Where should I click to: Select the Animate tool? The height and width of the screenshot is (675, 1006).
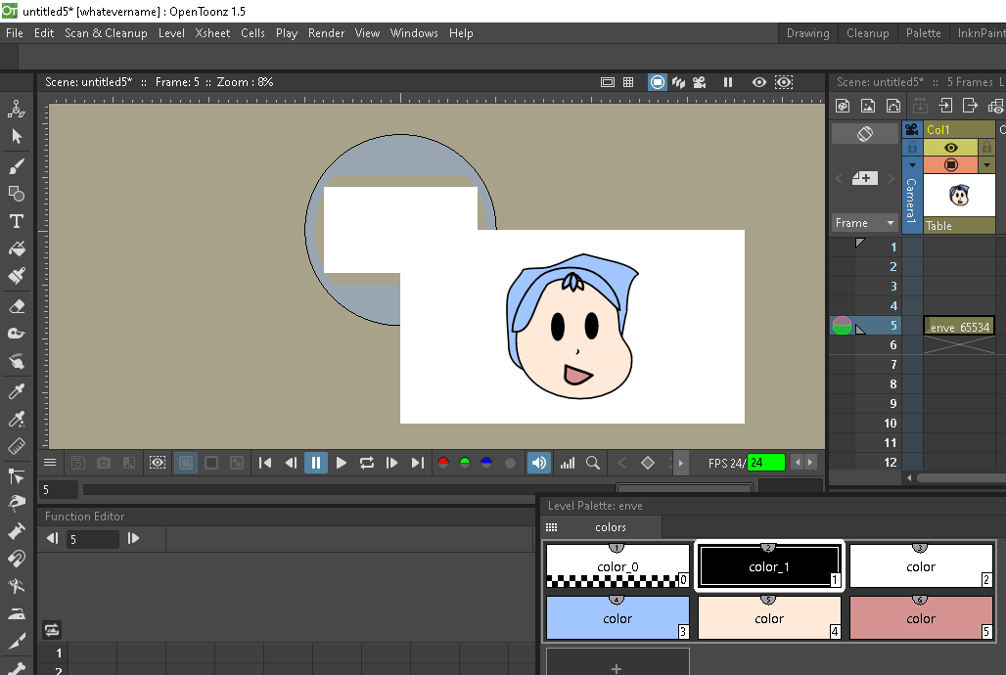(16, 109)
